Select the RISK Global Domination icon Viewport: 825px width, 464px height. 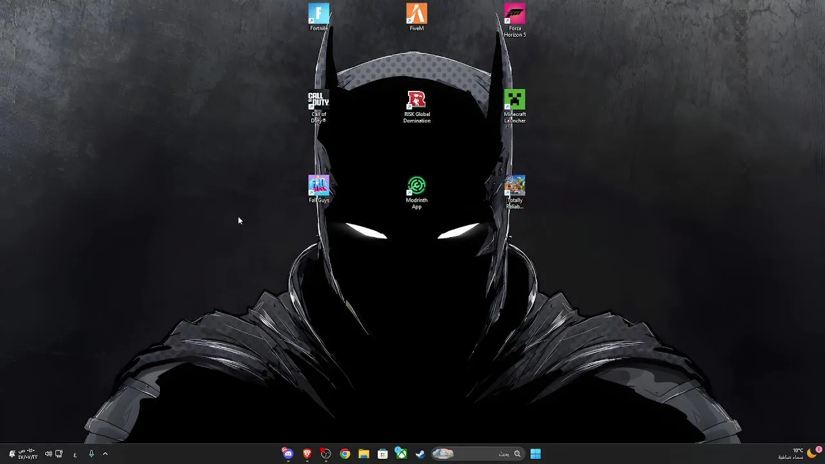[416, 107]
